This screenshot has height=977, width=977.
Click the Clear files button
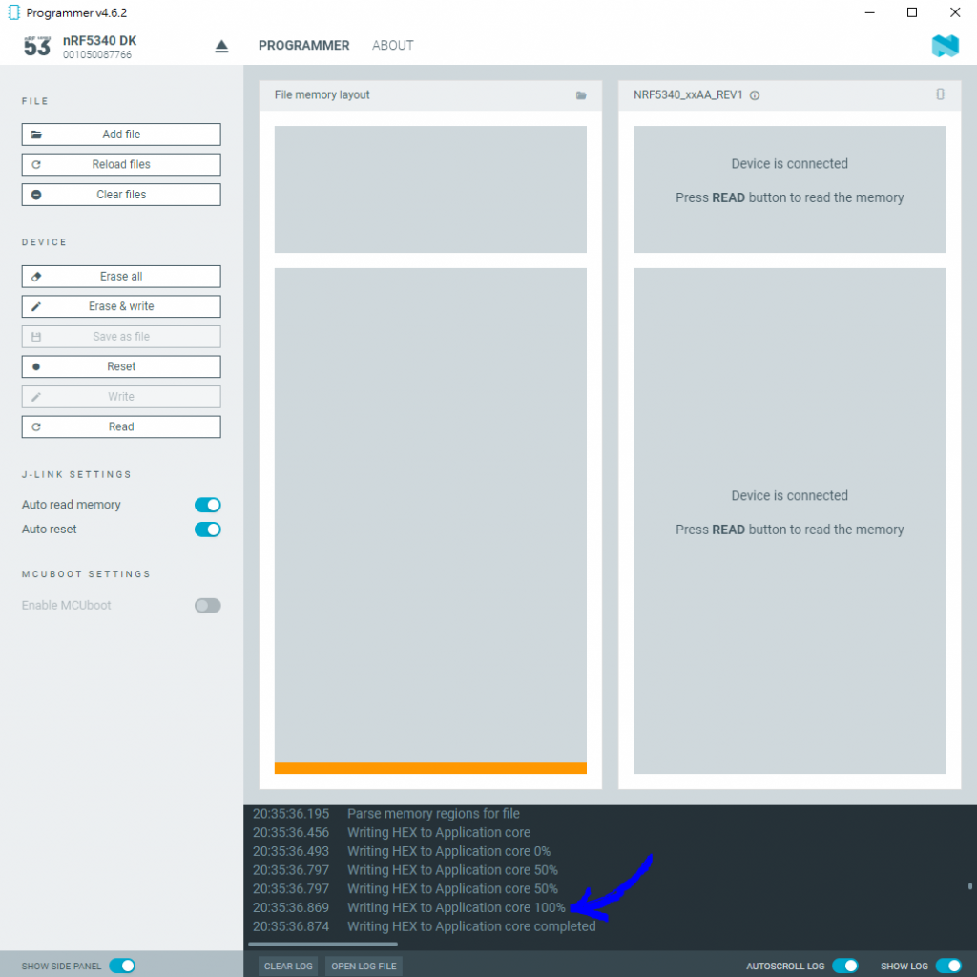(121, 195)
